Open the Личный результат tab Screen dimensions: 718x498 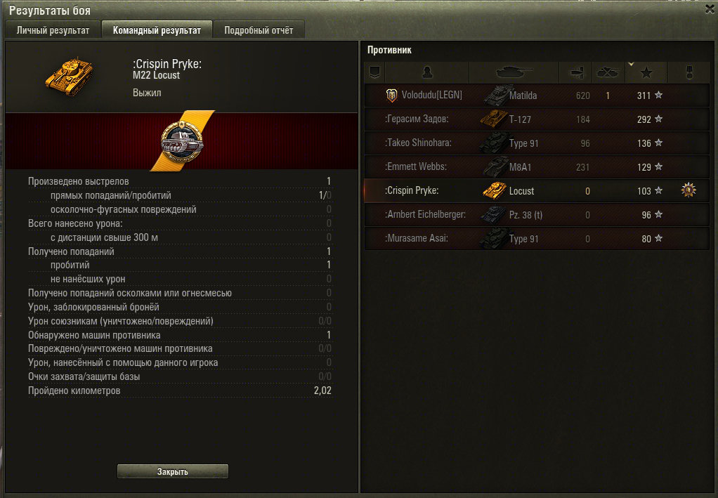53,30
